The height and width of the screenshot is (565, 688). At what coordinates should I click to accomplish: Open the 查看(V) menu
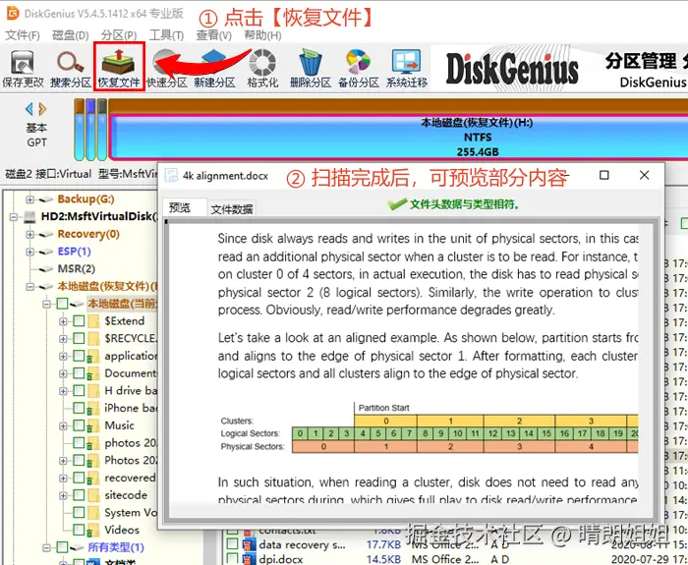coord(213,35)
